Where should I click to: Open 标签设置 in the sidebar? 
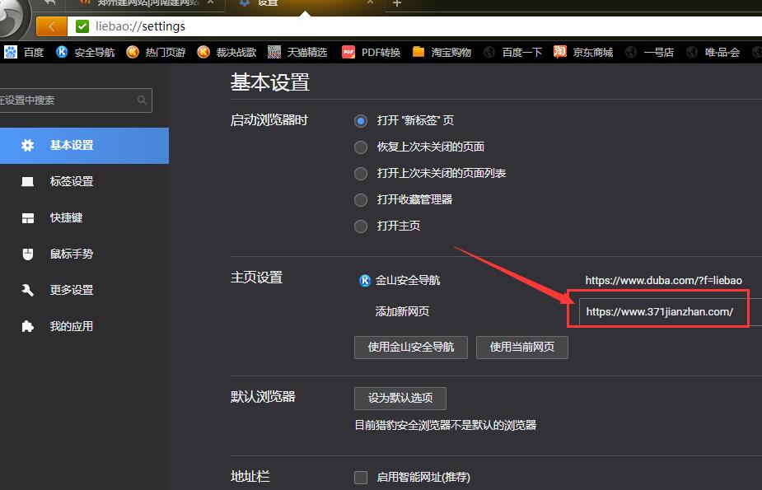coord(85,182)
